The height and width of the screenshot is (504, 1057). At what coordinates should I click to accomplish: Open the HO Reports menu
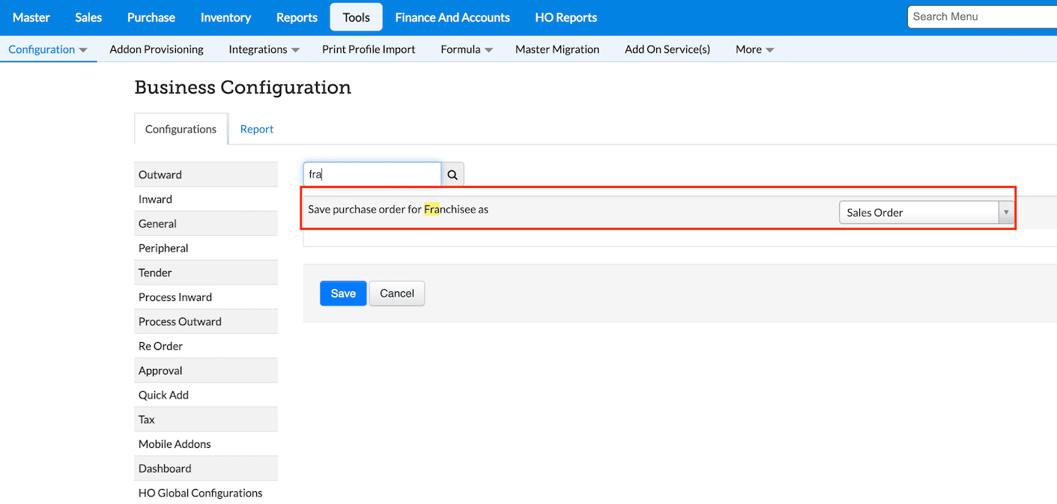(x=566, y=17)
